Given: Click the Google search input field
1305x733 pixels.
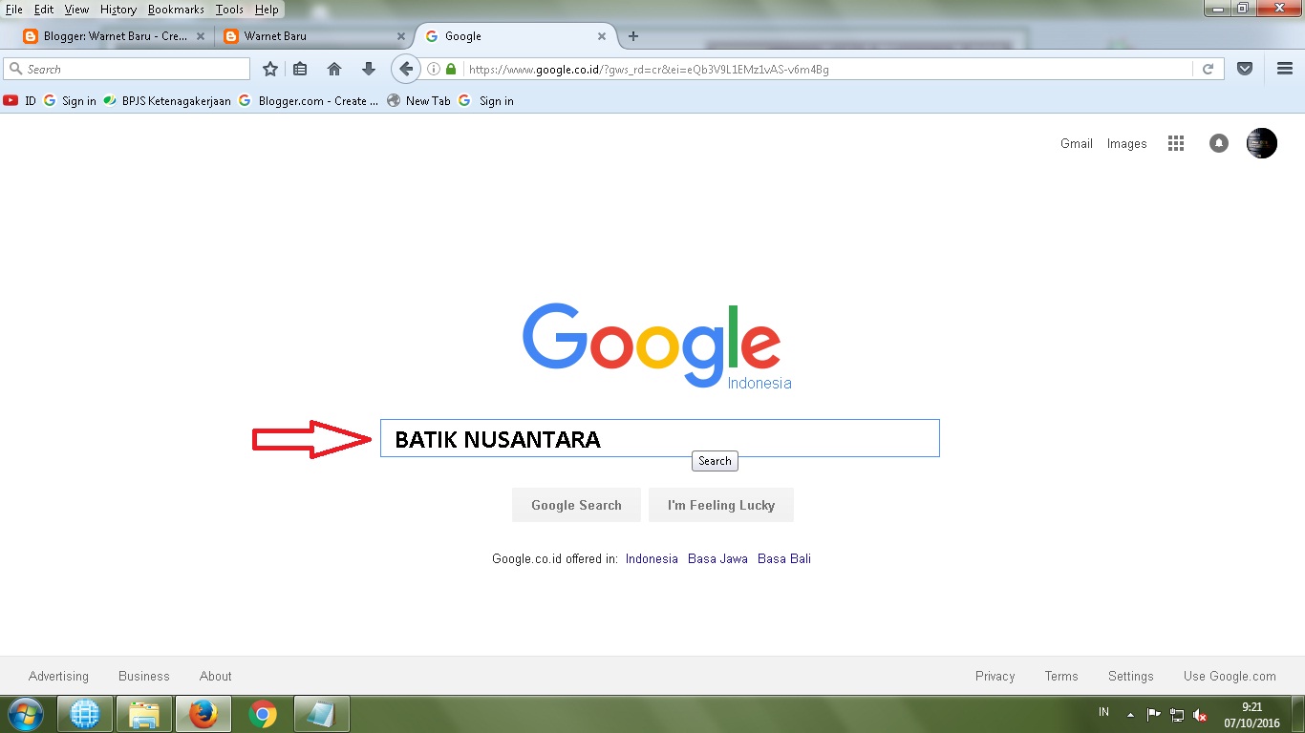Looking at the screenshot, I should click(660, 438).
